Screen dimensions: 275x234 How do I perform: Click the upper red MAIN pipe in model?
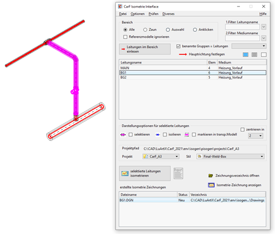coord(66,31)
